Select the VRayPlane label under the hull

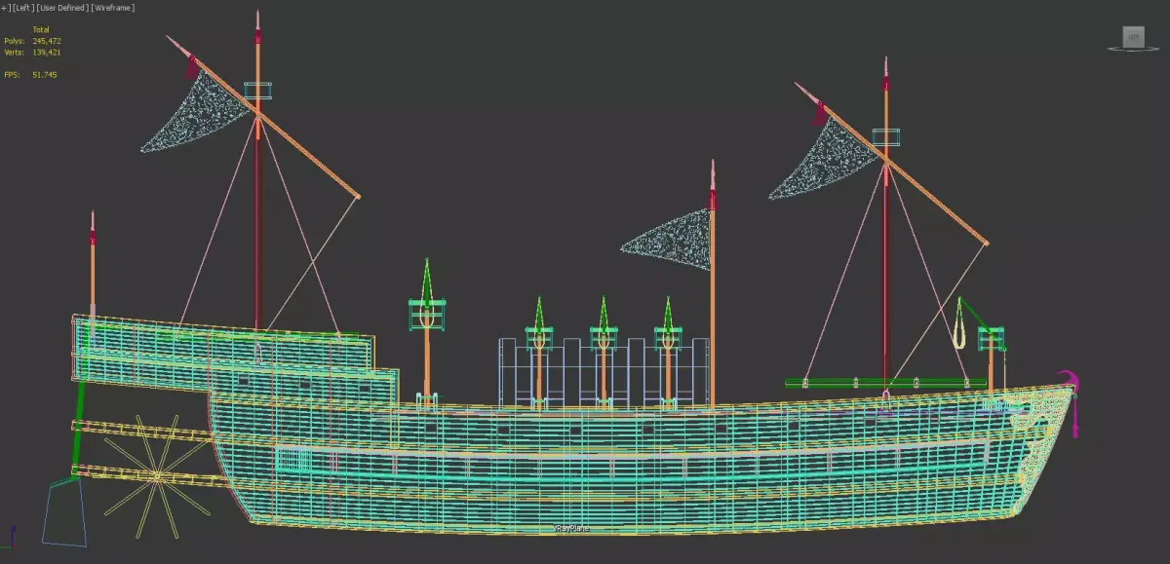click(x=572, y=528)
